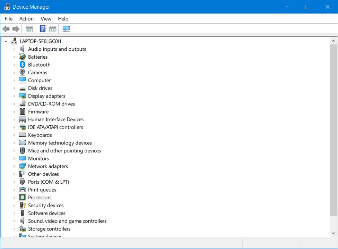Select the Monitors label
338x249 pixels.
pyautogui.click(x=38, y=158)
